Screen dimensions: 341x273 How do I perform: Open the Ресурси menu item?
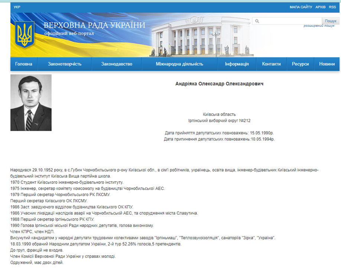coord(301,64)
